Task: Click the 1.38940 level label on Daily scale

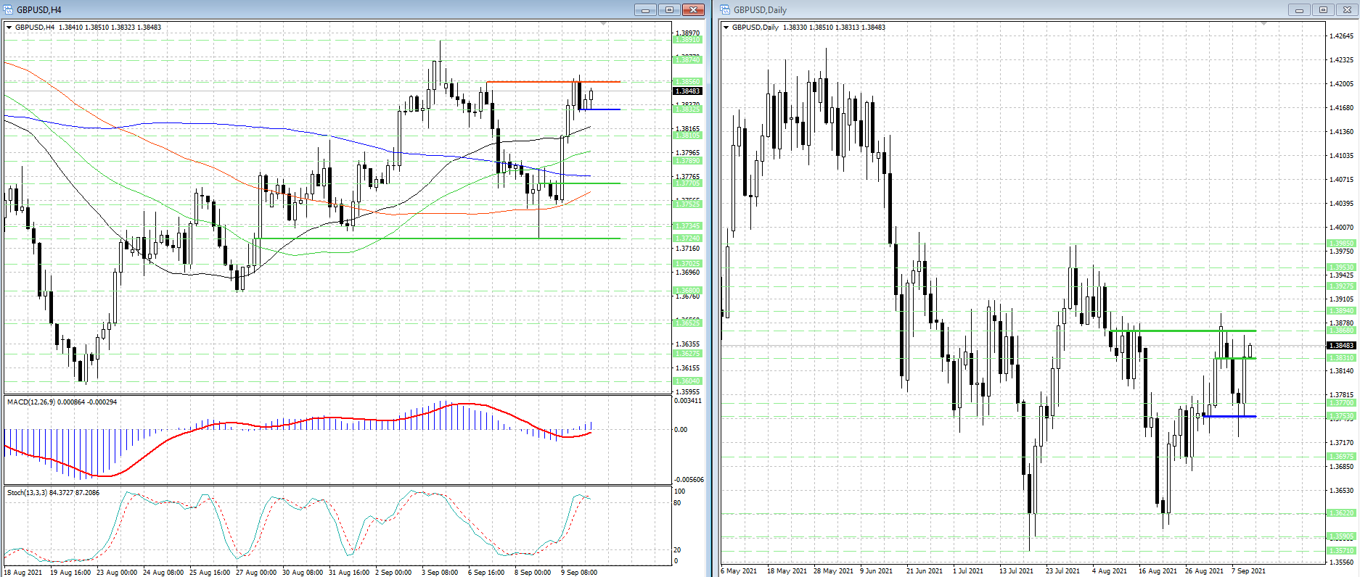Action: pos(1340,311)
